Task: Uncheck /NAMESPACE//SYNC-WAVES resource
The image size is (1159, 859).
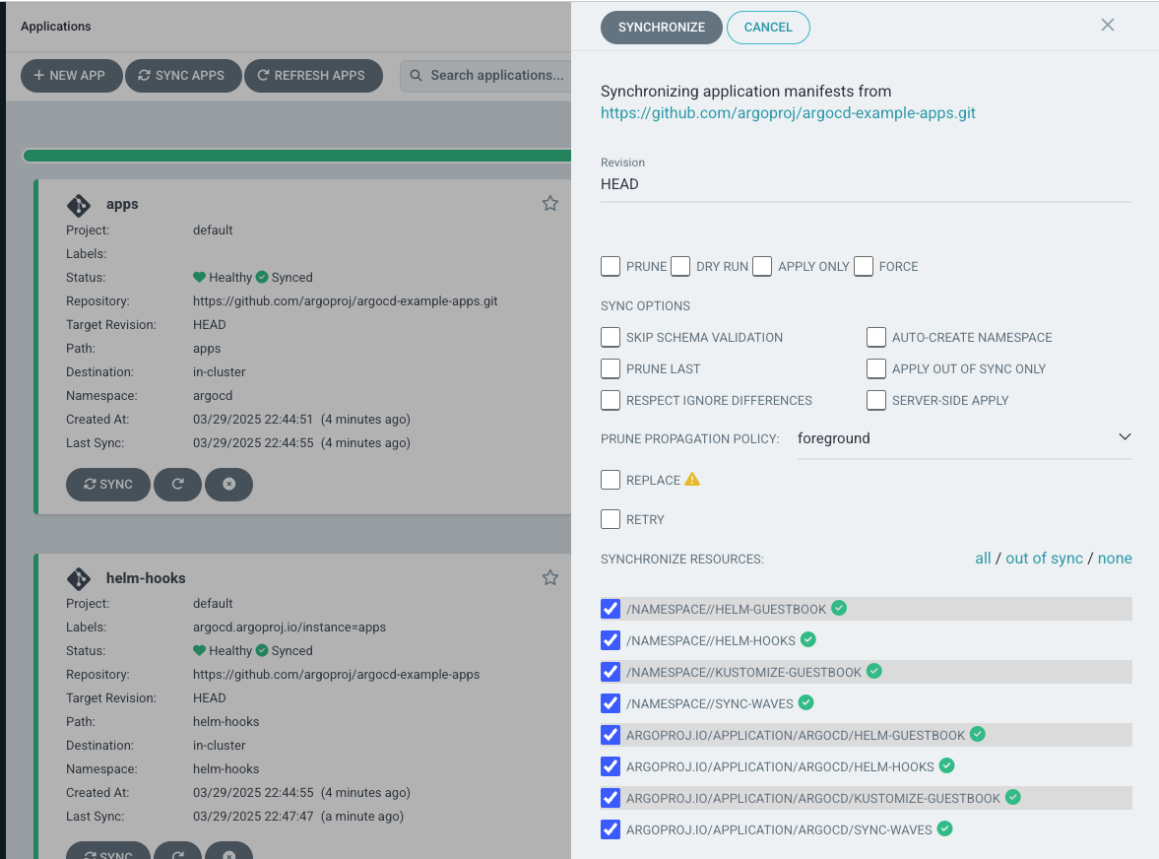Action: [611, 703]
